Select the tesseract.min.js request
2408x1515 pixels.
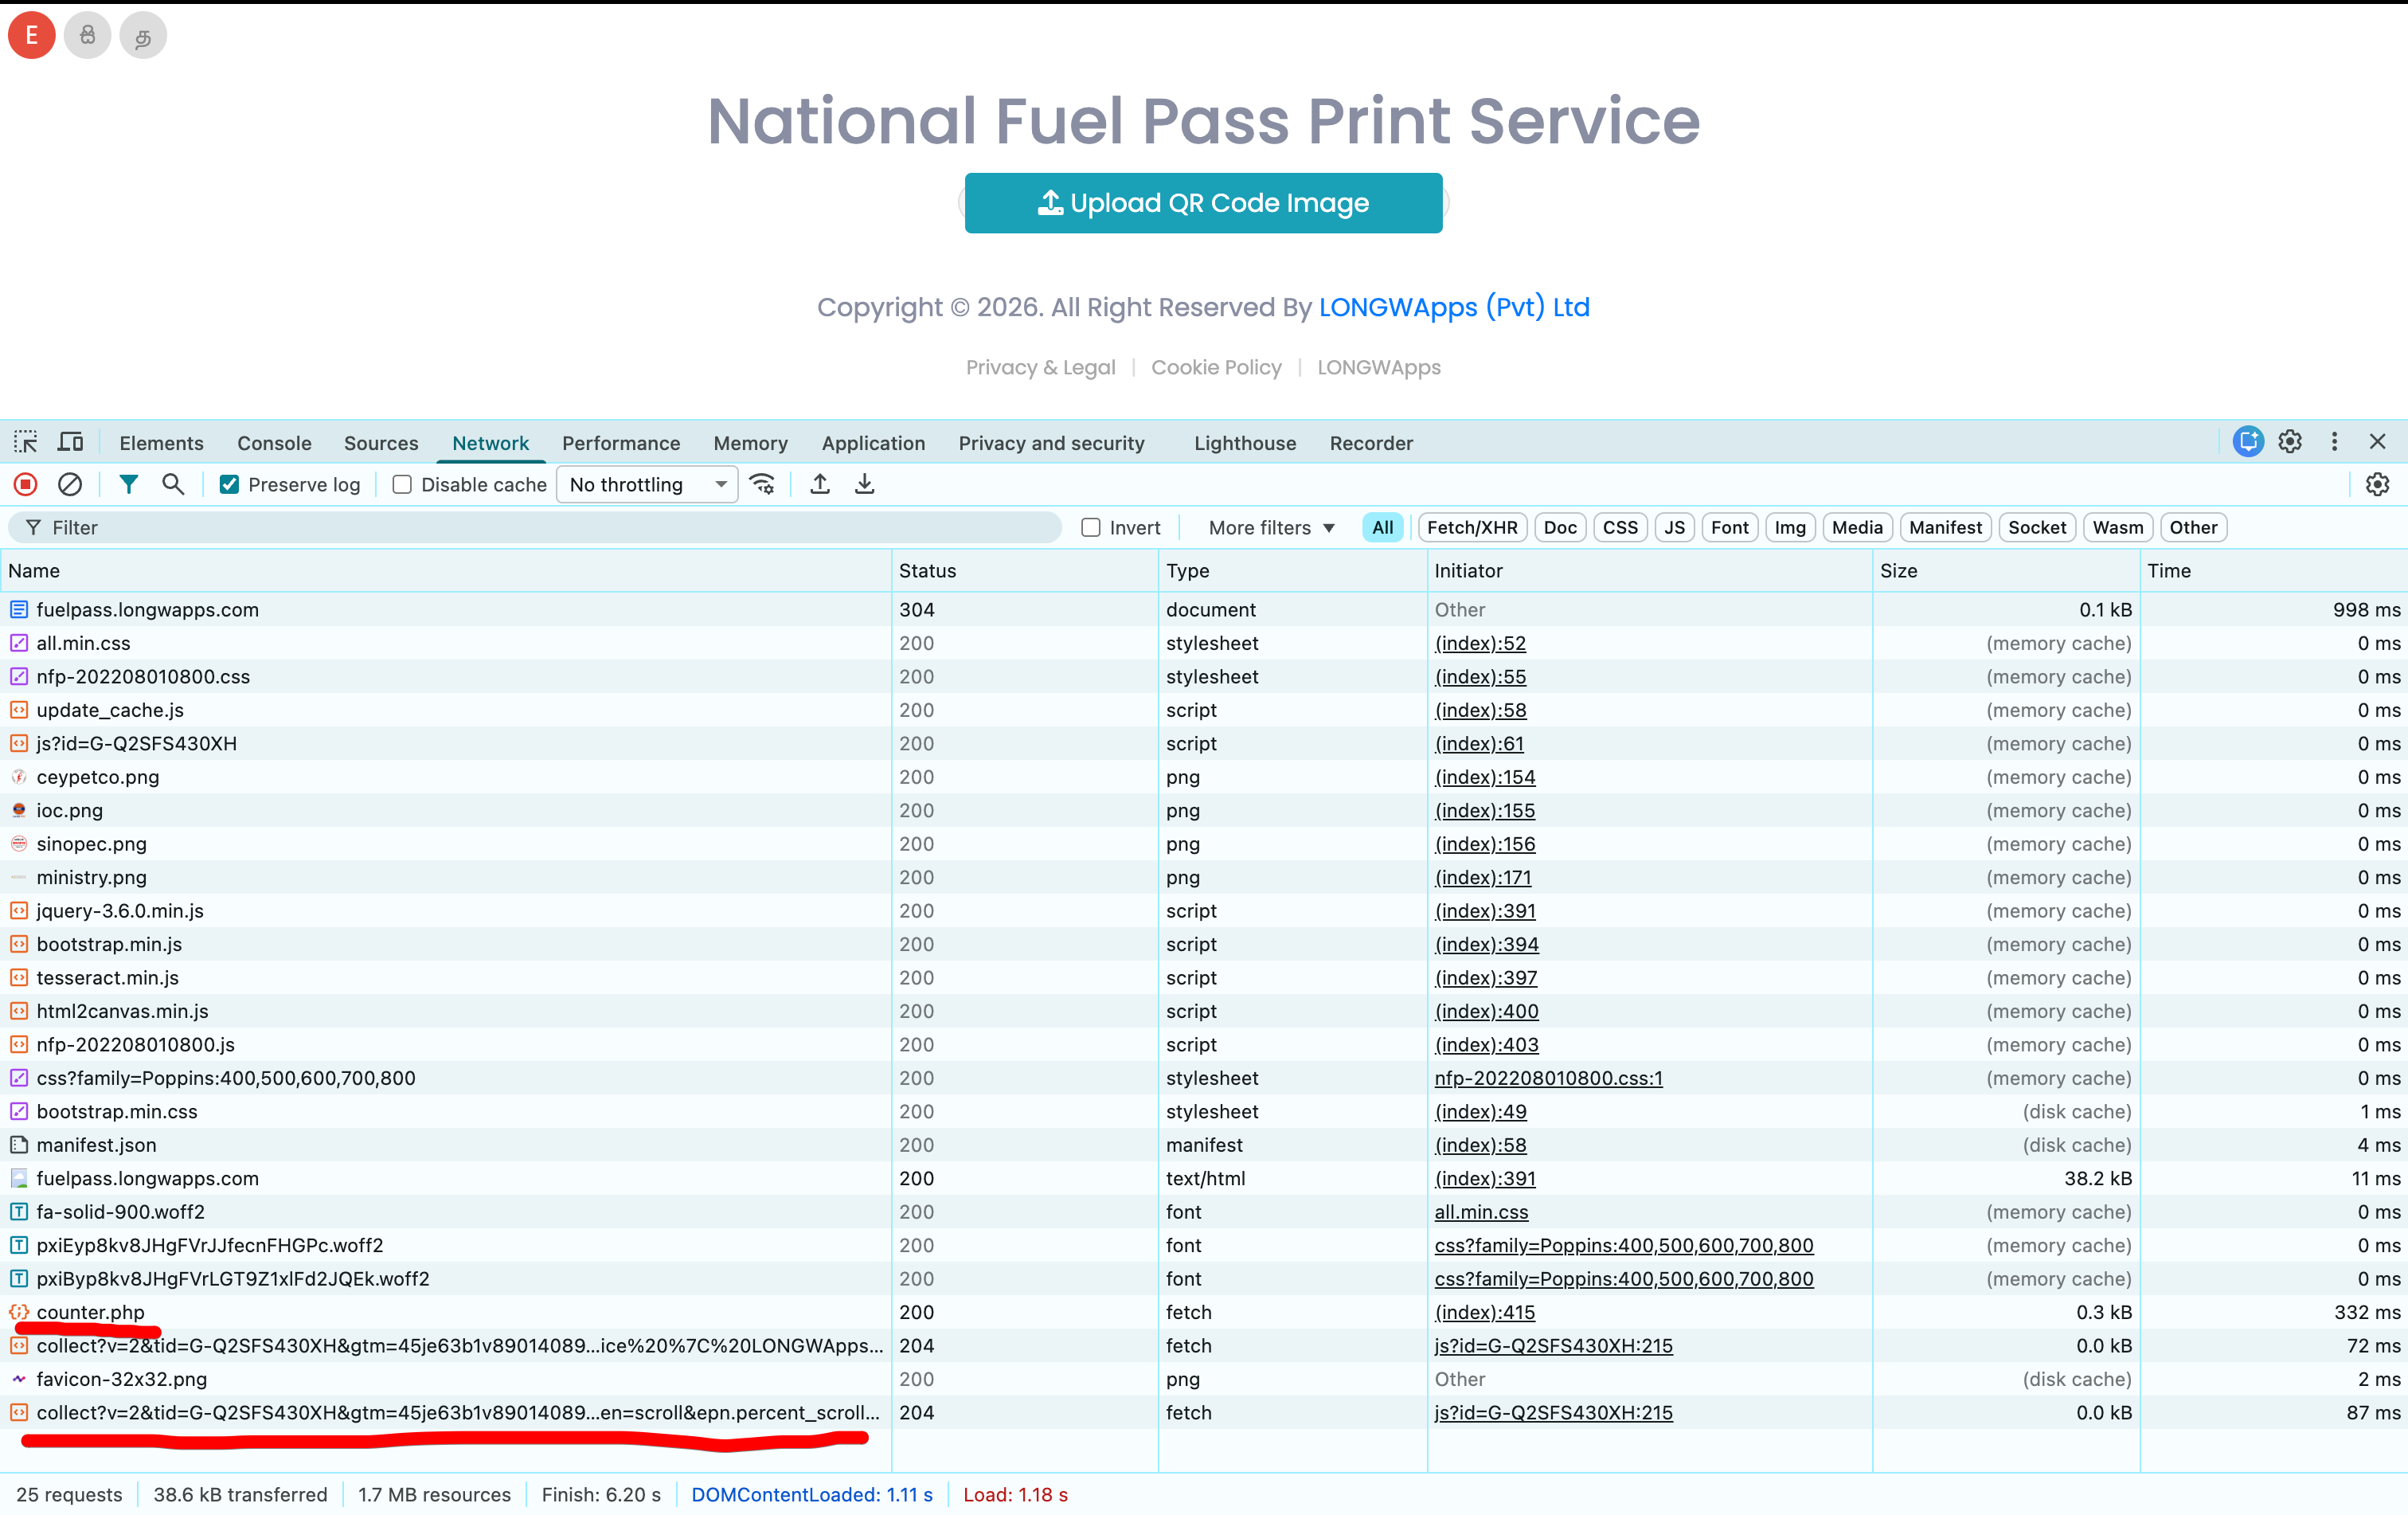1204,977
